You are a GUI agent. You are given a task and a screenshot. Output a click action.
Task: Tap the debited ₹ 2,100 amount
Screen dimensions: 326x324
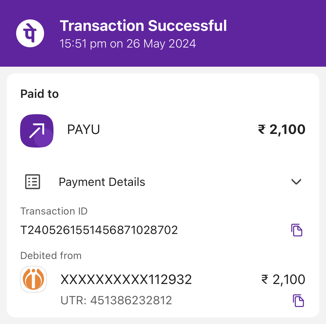coord(283,280)
